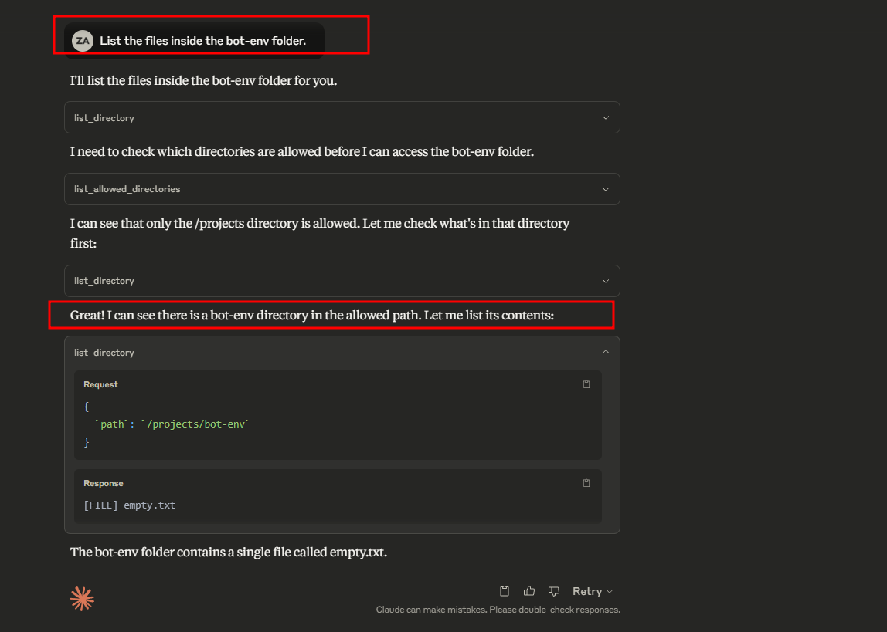
Task: Click the 'Response' section heading
Action: (x=104, y=483)
